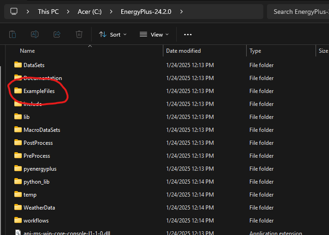Open the three-dot See more menu

[187, 34]
